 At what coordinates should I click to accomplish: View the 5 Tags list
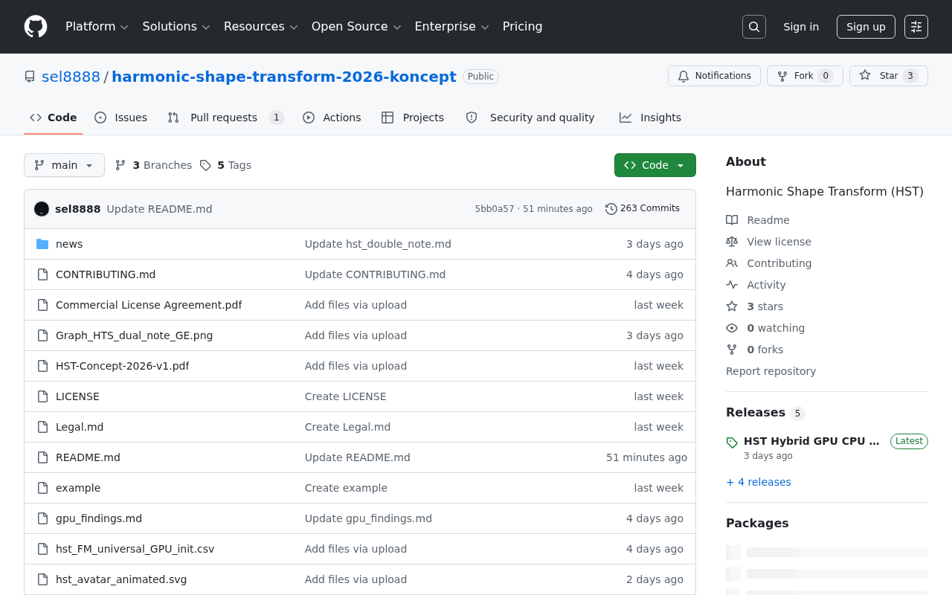coord(225,165)
